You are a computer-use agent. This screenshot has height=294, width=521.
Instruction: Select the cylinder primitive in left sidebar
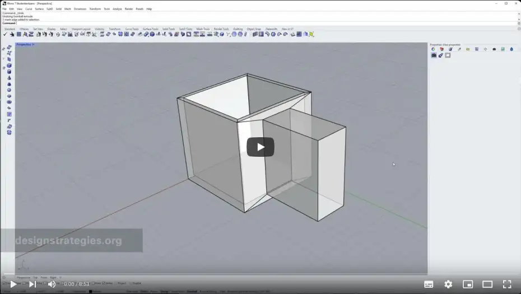point(10,72)
